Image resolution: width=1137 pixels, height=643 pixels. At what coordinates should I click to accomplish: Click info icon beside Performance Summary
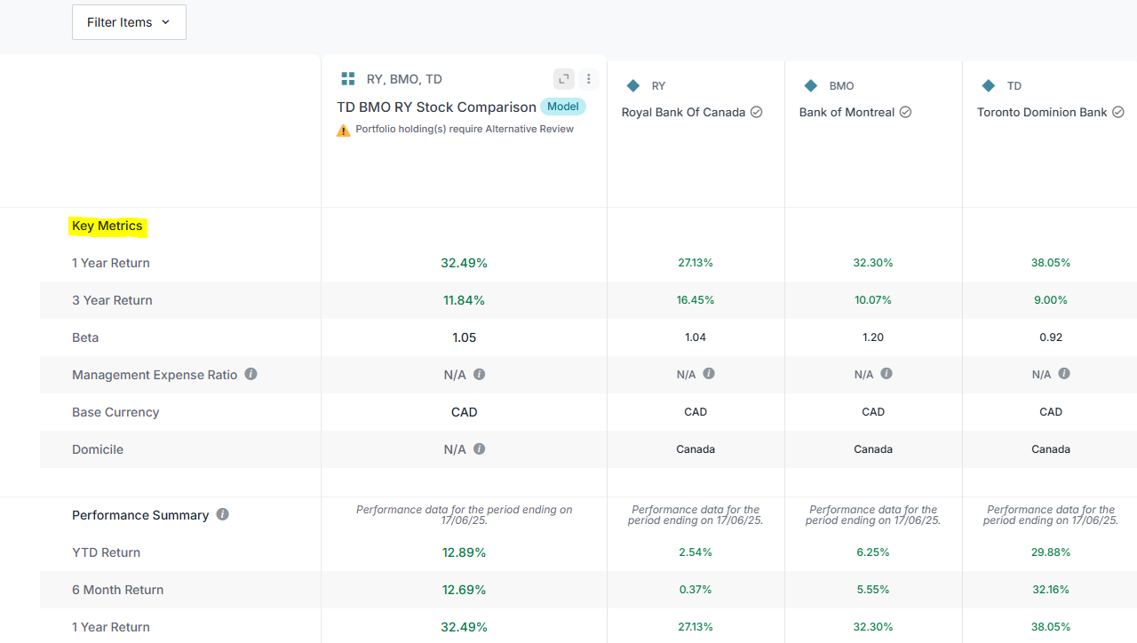[x=222, y=514]
